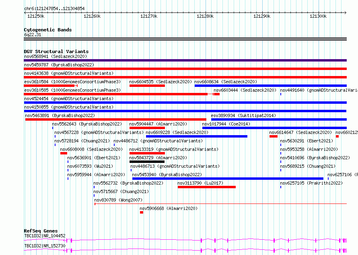Screen dimensions: 358x255
Task: Click esv3610585 (1000GenomesConsortiumPhase3) label
Action: tap(72, 90)
